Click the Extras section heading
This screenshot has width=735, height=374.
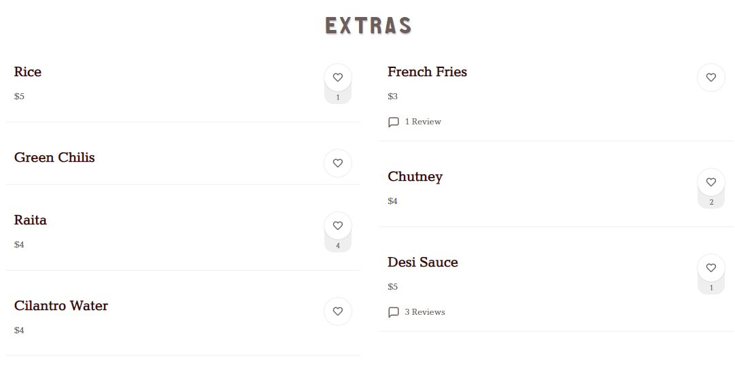point(369,26)
